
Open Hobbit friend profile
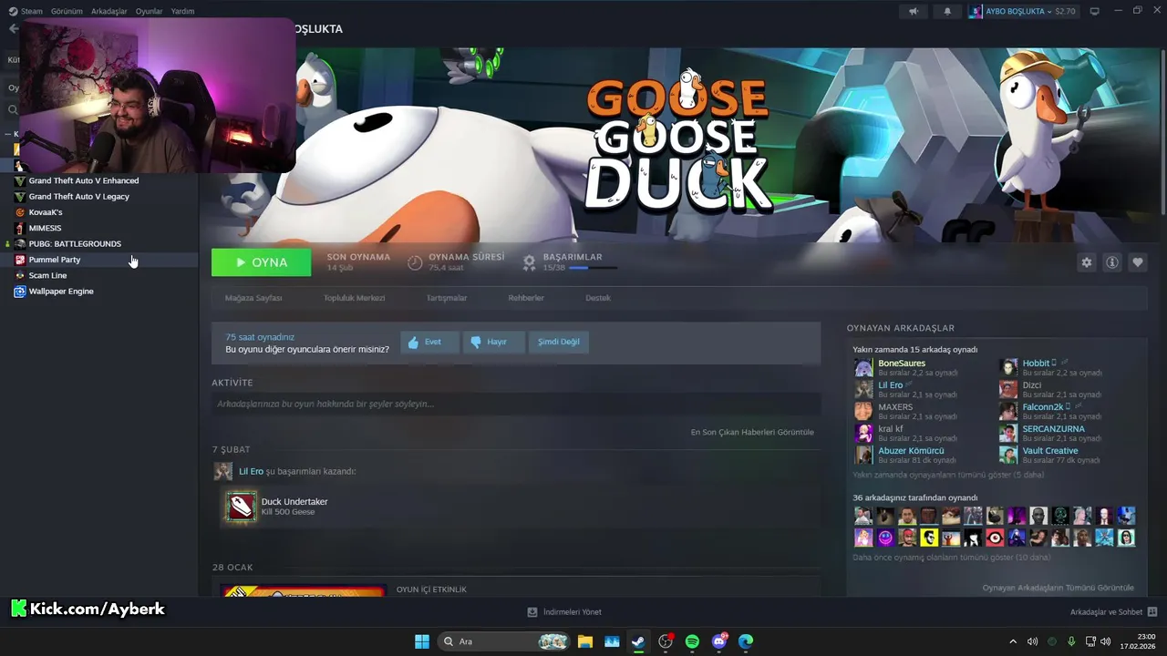[1036, 363]
